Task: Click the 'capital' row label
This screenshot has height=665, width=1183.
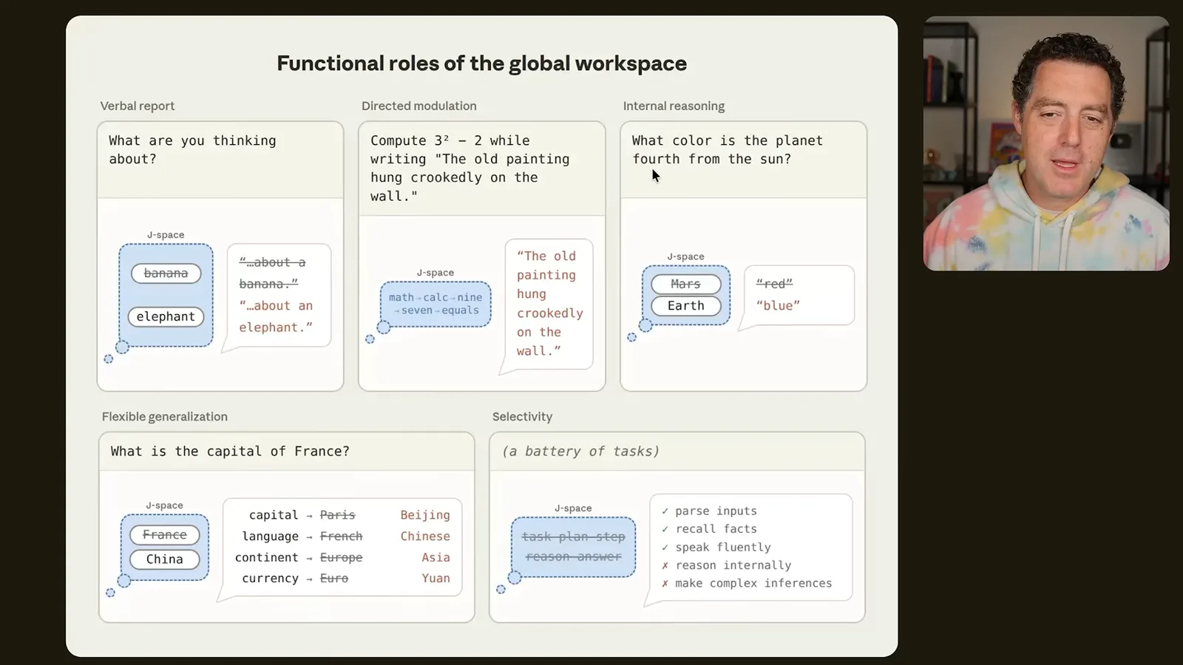Action: pyautogui.click(x=274, y=515)
